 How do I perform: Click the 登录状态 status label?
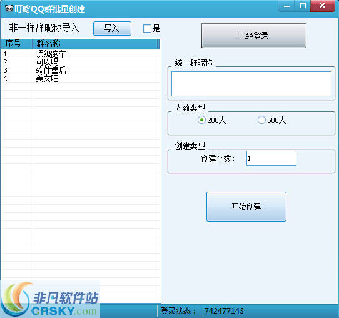tap(178, 311)
